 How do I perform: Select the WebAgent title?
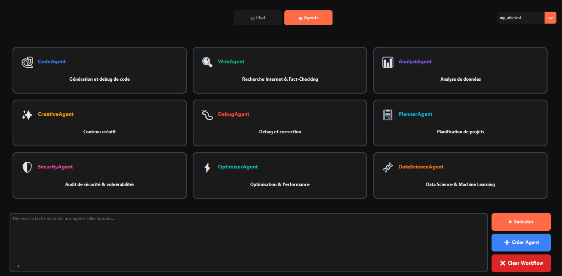[231, 61]
